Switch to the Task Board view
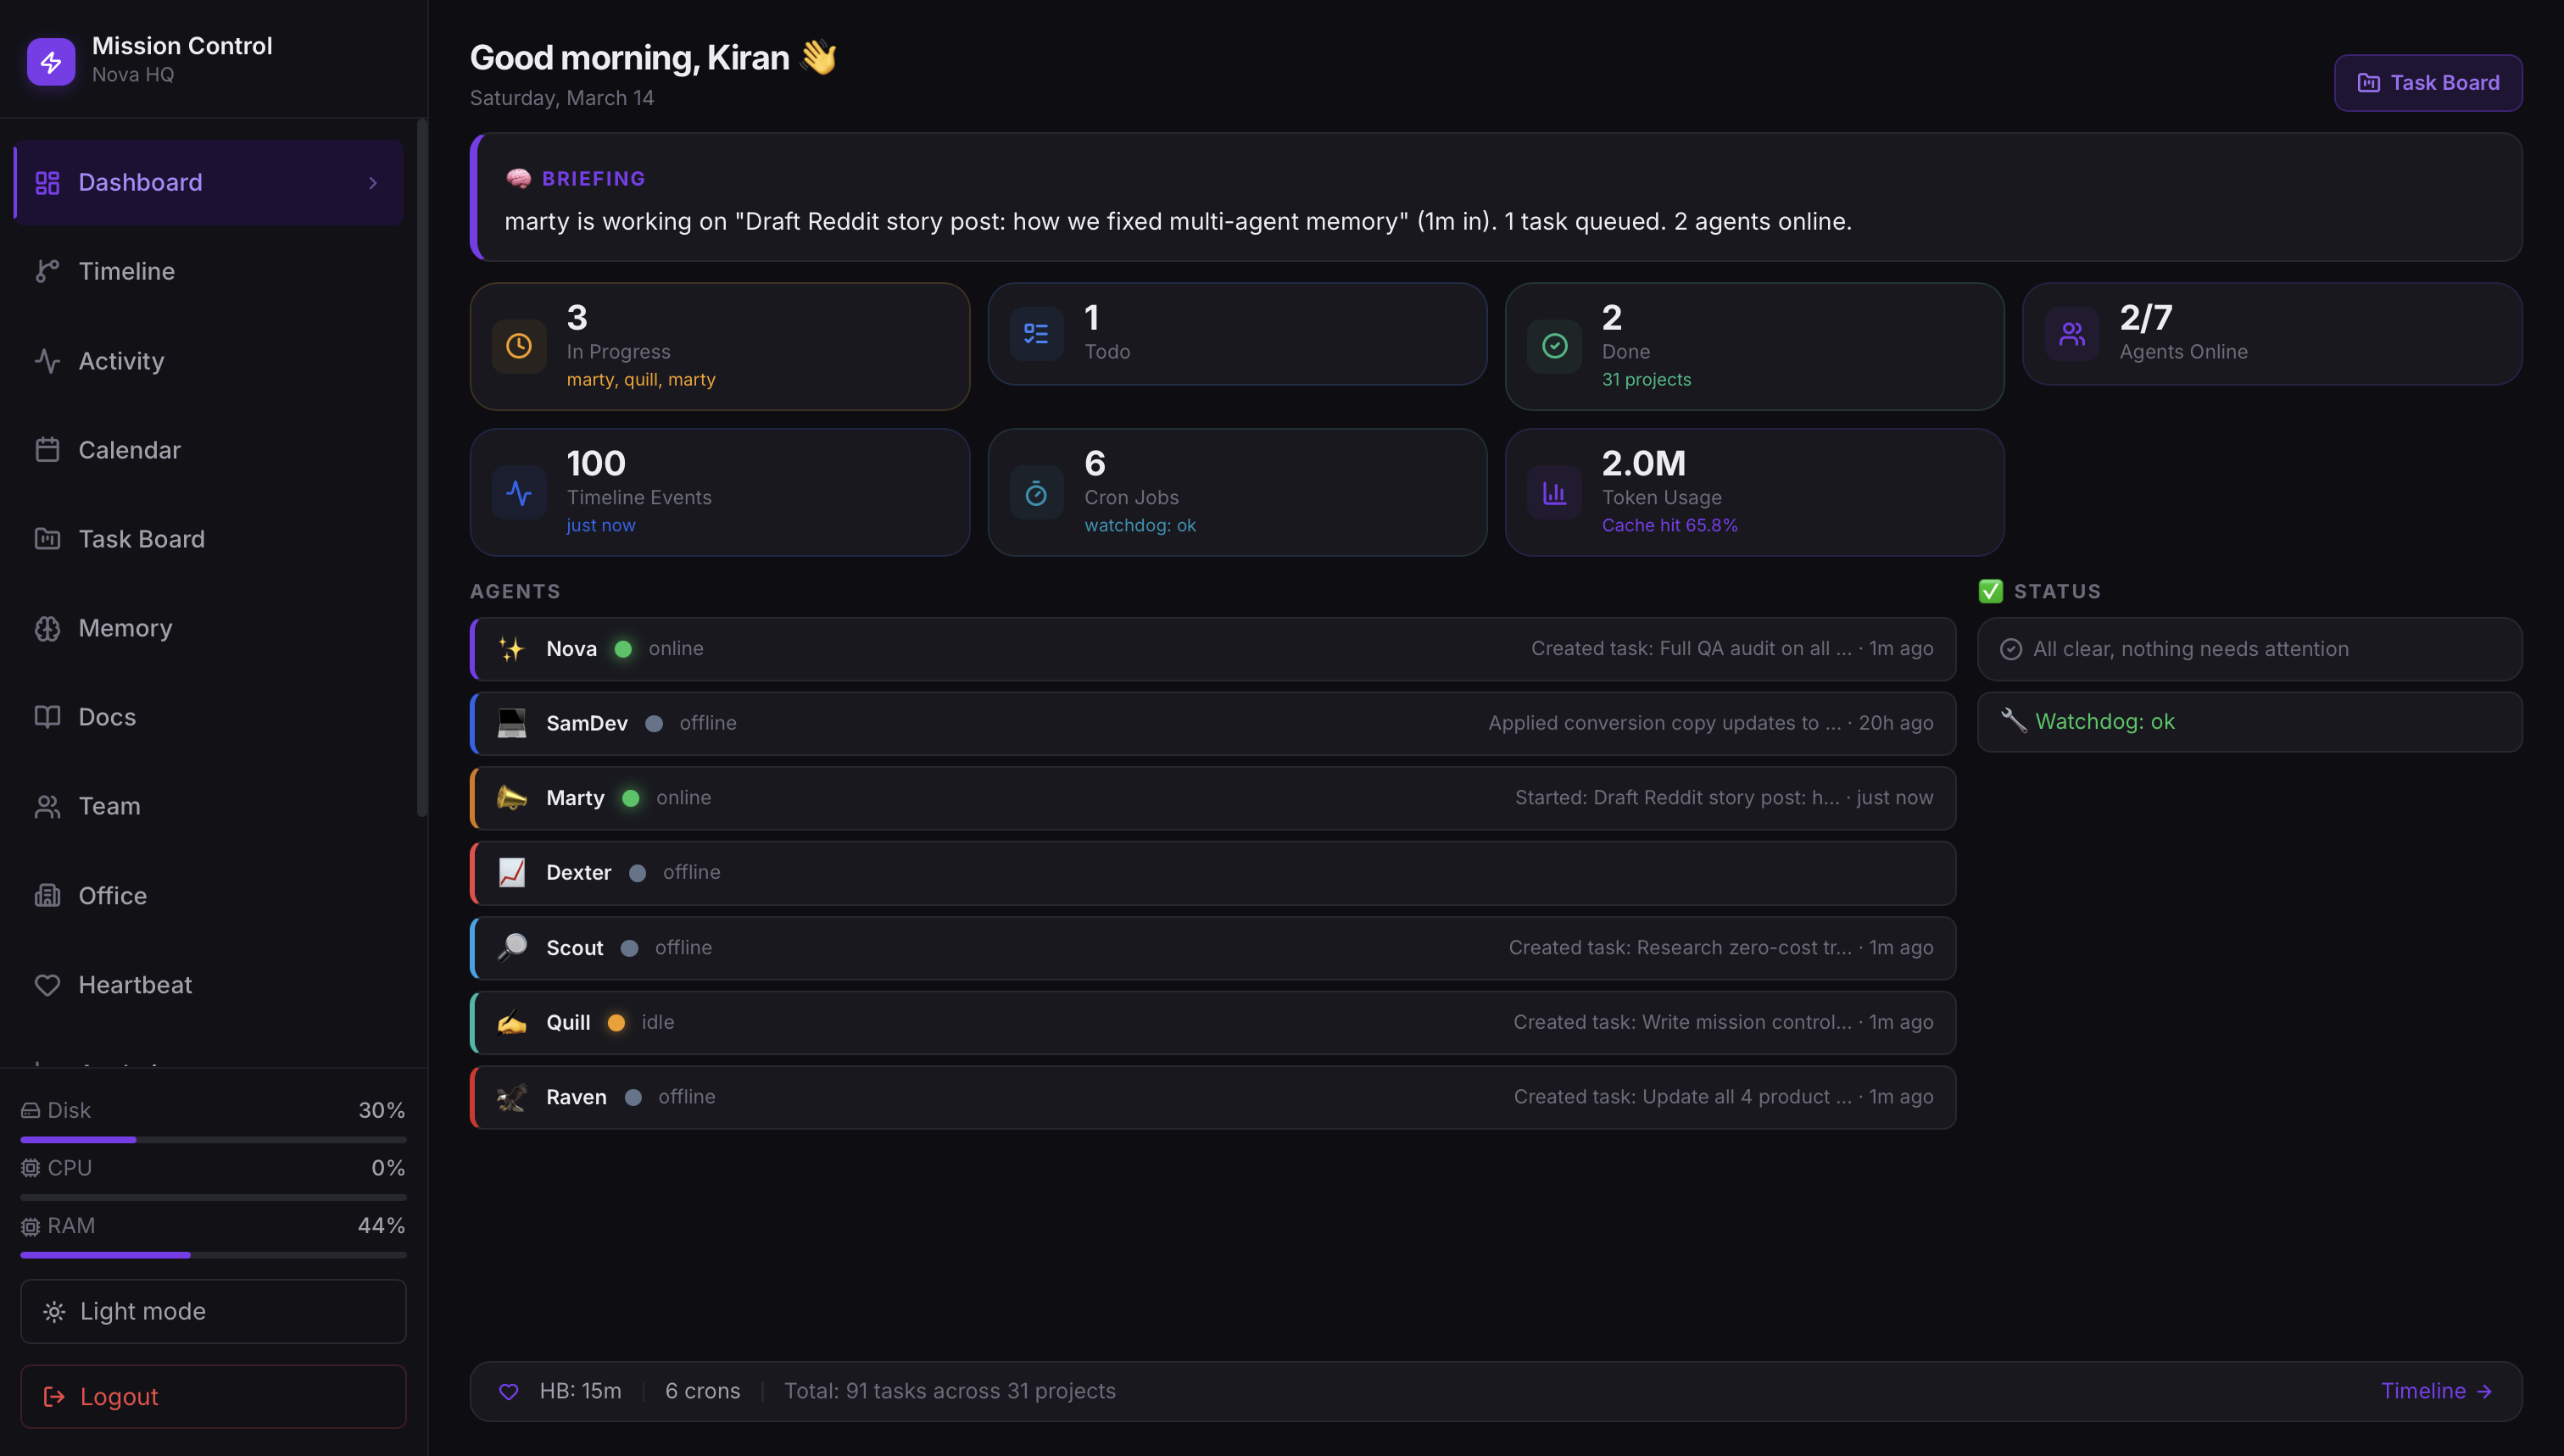Screen dimensions: 2564x1456 [142, 538]
